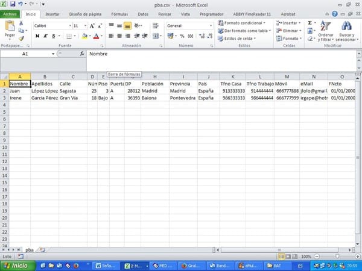The image size is (362, 271).
Task: Undo the last action in Quick Access
Action: click(21, 4)
